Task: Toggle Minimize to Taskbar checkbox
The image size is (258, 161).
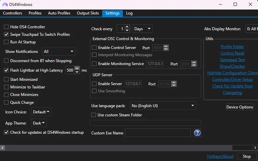Action: [x=6, y=87]
